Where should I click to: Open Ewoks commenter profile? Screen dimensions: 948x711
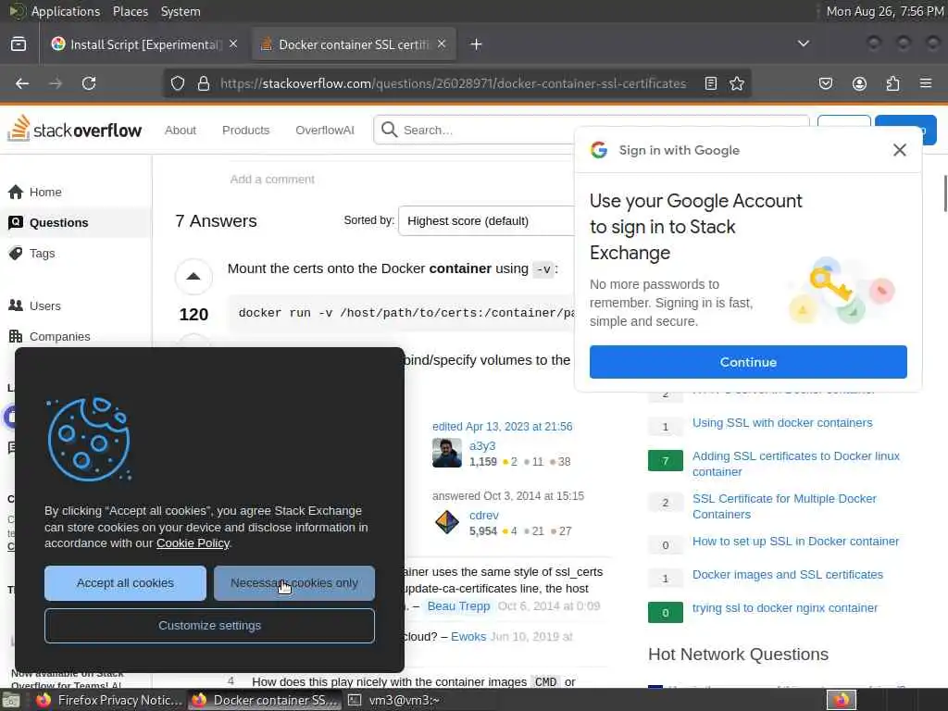(468, 637)
